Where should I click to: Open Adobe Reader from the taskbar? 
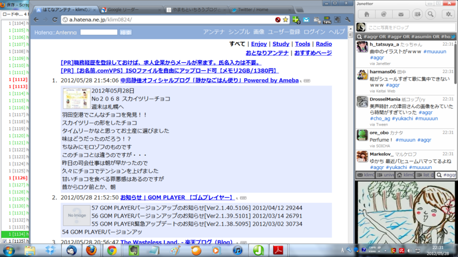[278, 250]
